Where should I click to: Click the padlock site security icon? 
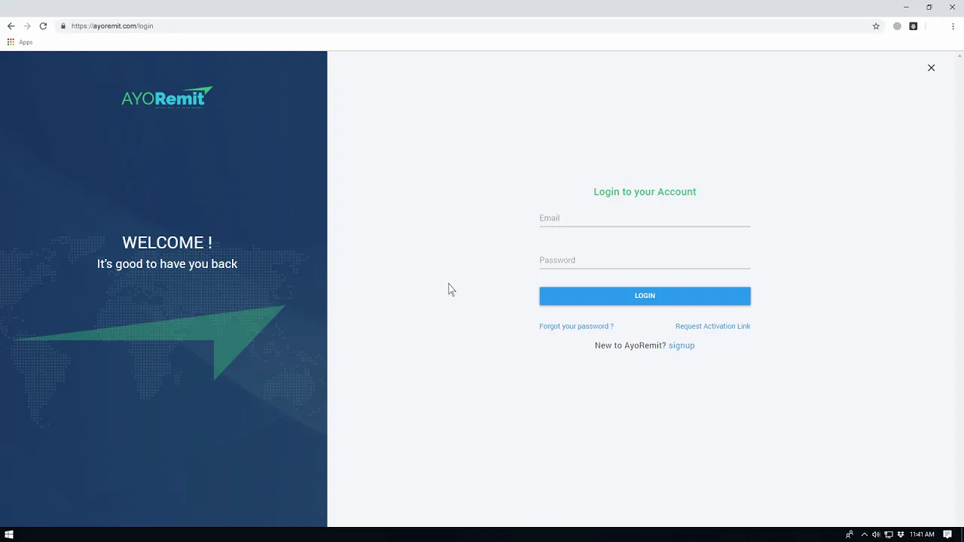point(63,26)
